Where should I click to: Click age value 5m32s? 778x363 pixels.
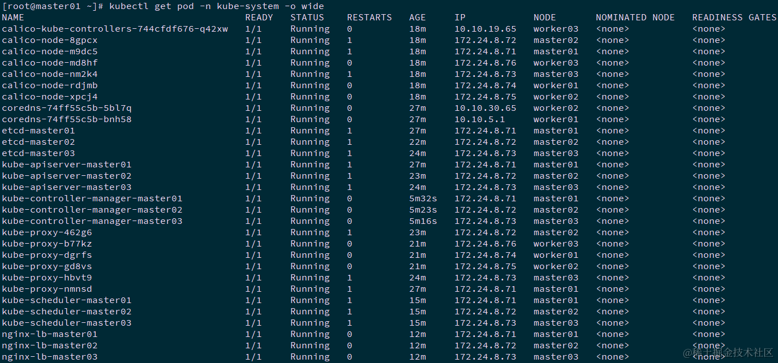click(x=423, y=198)
